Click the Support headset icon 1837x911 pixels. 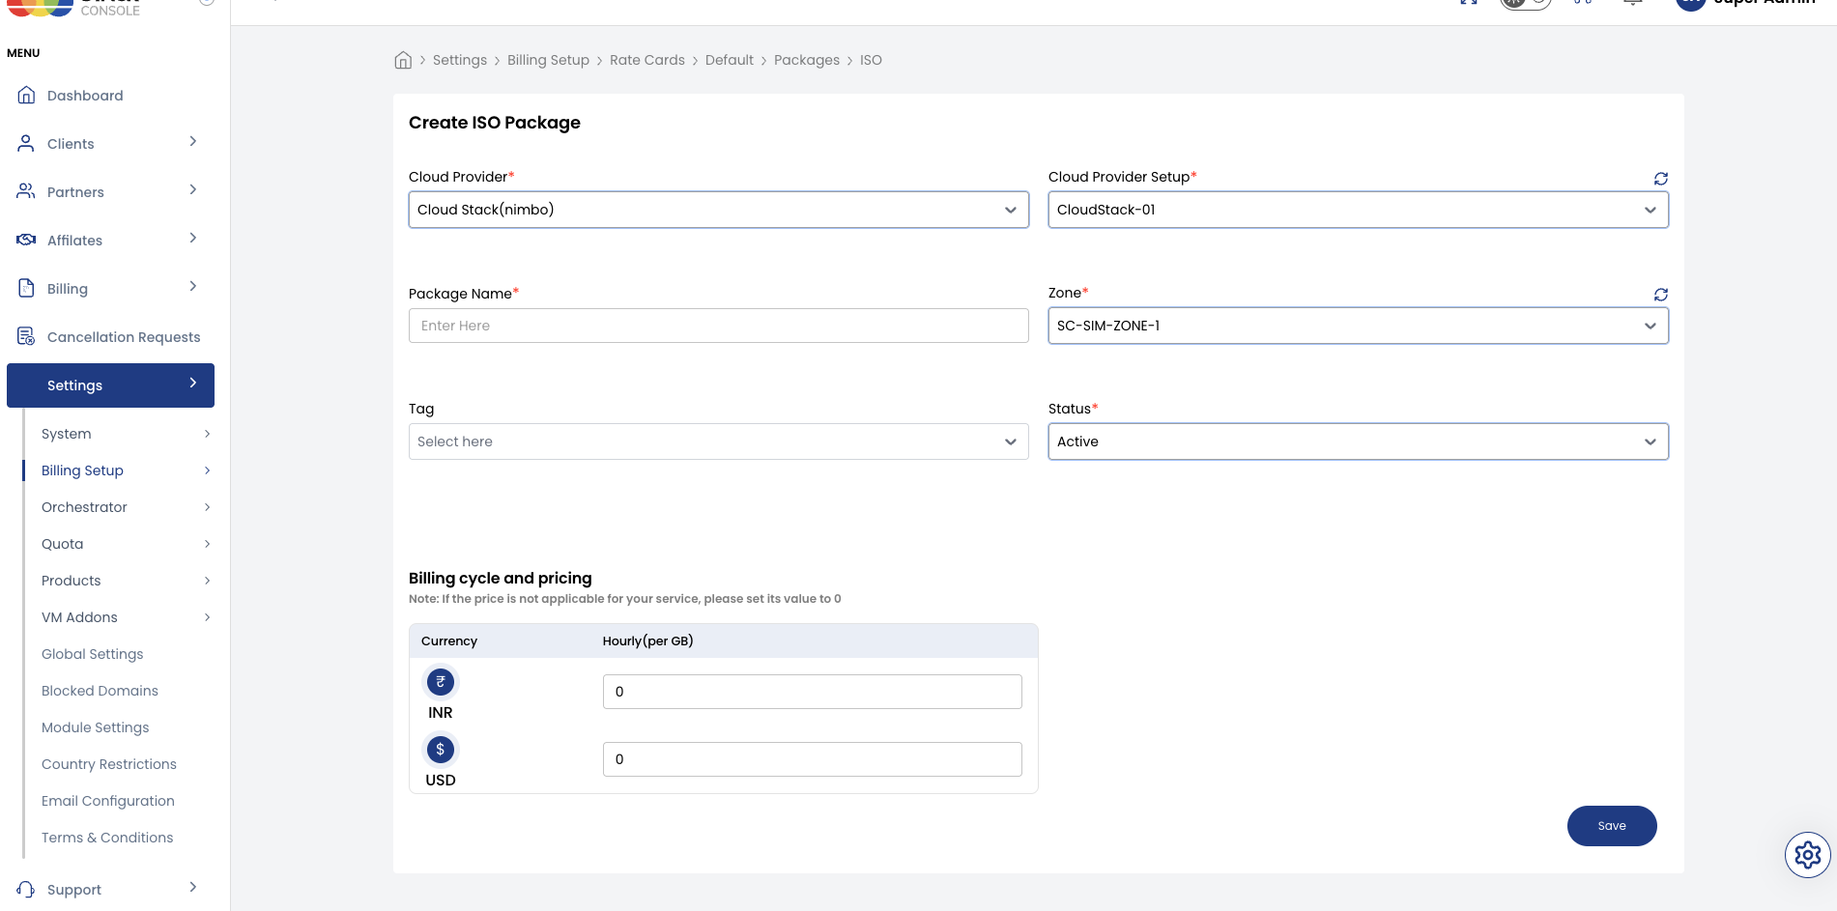26,889
